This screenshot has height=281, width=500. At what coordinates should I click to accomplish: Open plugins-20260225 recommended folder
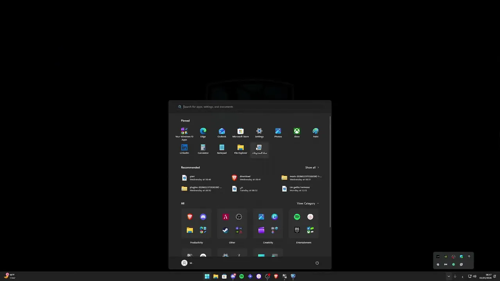click(x=202, y=189)
